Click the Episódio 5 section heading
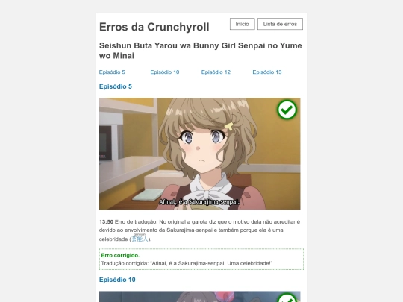The height and width of the screenshot is (302, 403). [x=116, y=86]
